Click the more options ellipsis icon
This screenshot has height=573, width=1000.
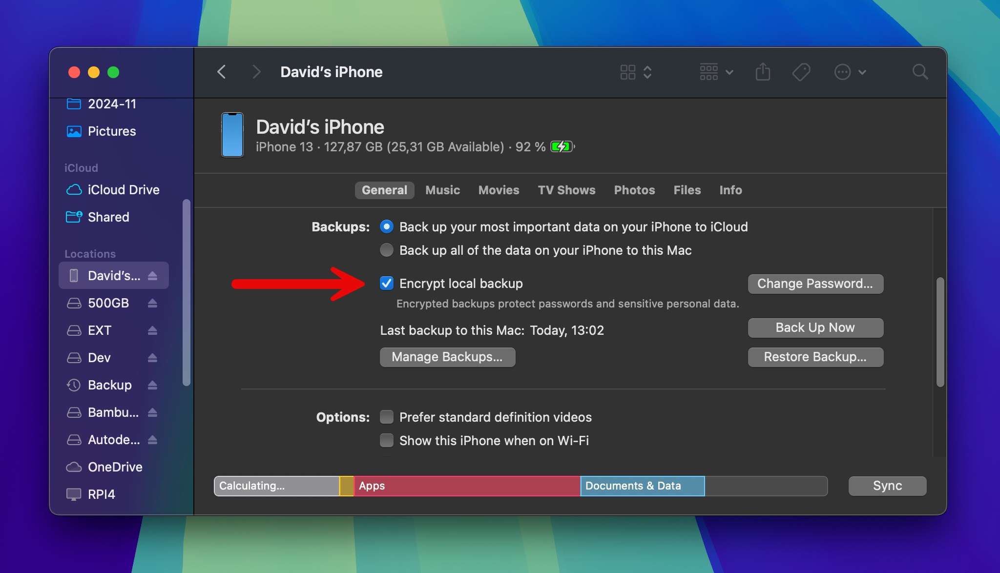point(843,71)
